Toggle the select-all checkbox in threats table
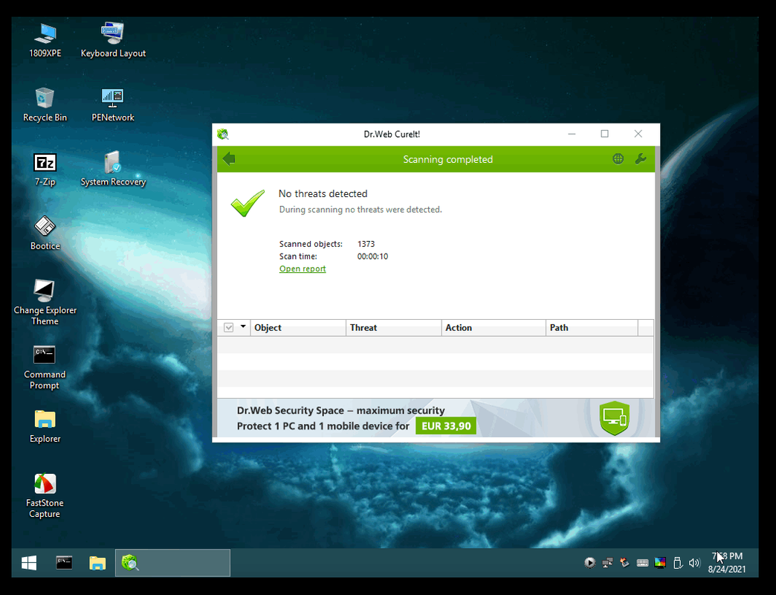Screen dimensions: 776x595 [228, 327]
